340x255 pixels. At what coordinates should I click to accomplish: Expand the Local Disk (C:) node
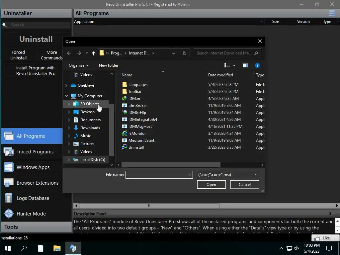(69, 160)
